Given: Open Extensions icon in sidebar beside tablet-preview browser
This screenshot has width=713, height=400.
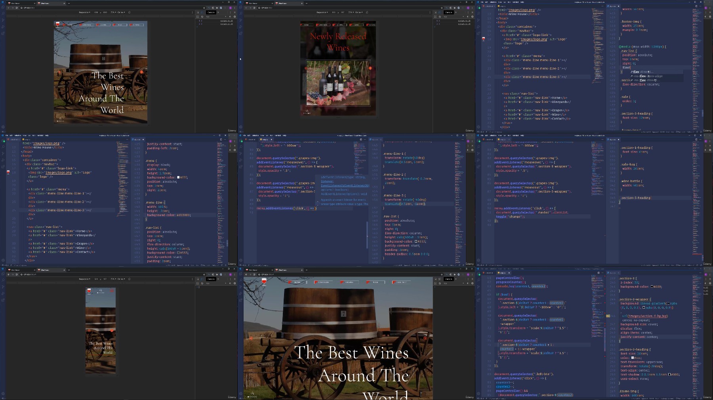Looking at the screenshot, I should click(3, 33).
